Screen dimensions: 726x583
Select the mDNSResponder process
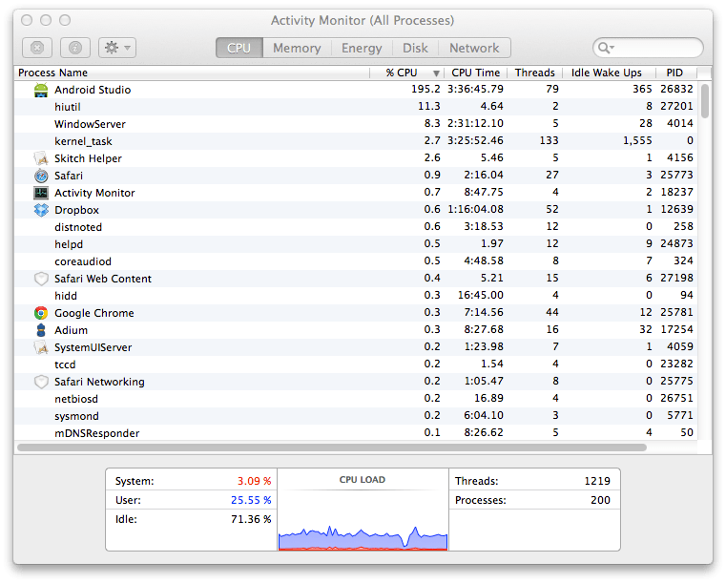tap(356, 433)
